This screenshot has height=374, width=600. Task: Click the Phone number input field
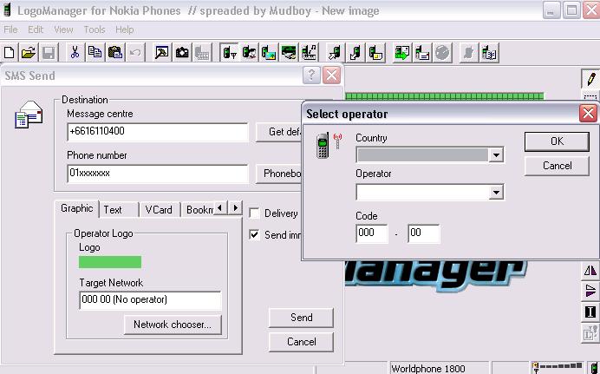pyautogui.click(x=158, y=174)
